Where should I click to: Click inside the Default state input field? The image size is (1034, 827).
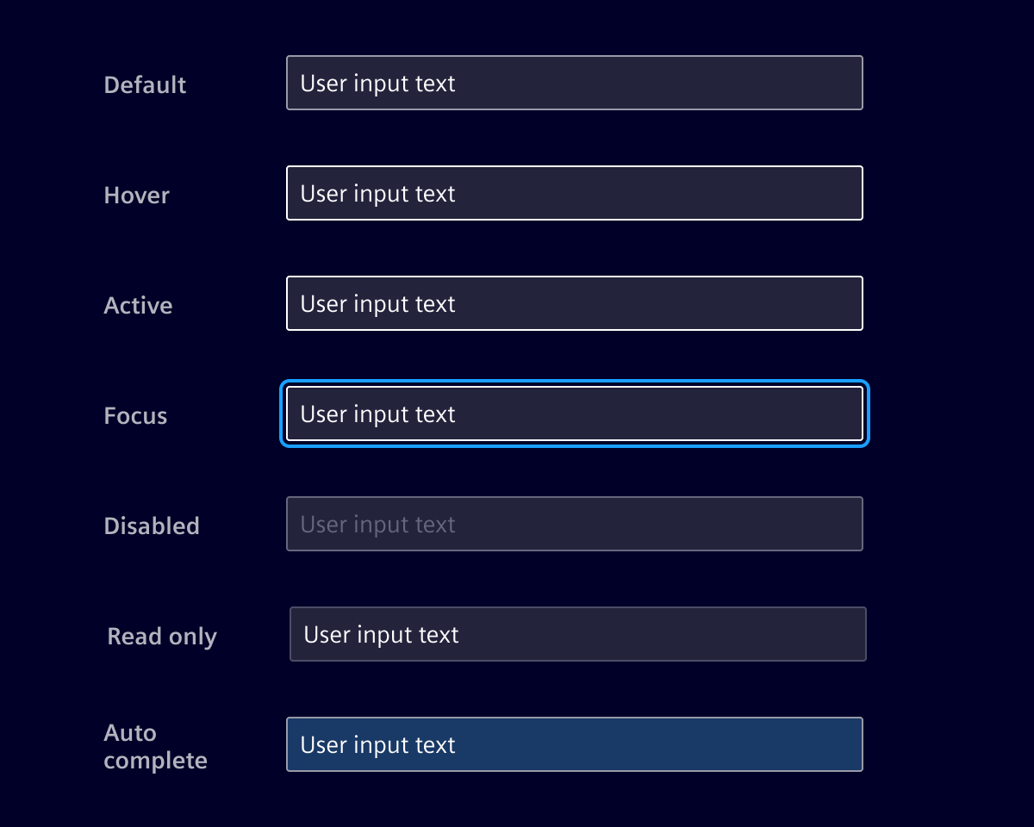click(x=575, y=83)
